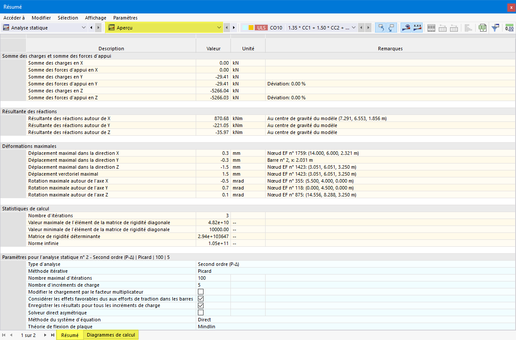The image size is (516, 340).
Task: Open the Sélection menu
Action: click(68, 18)
